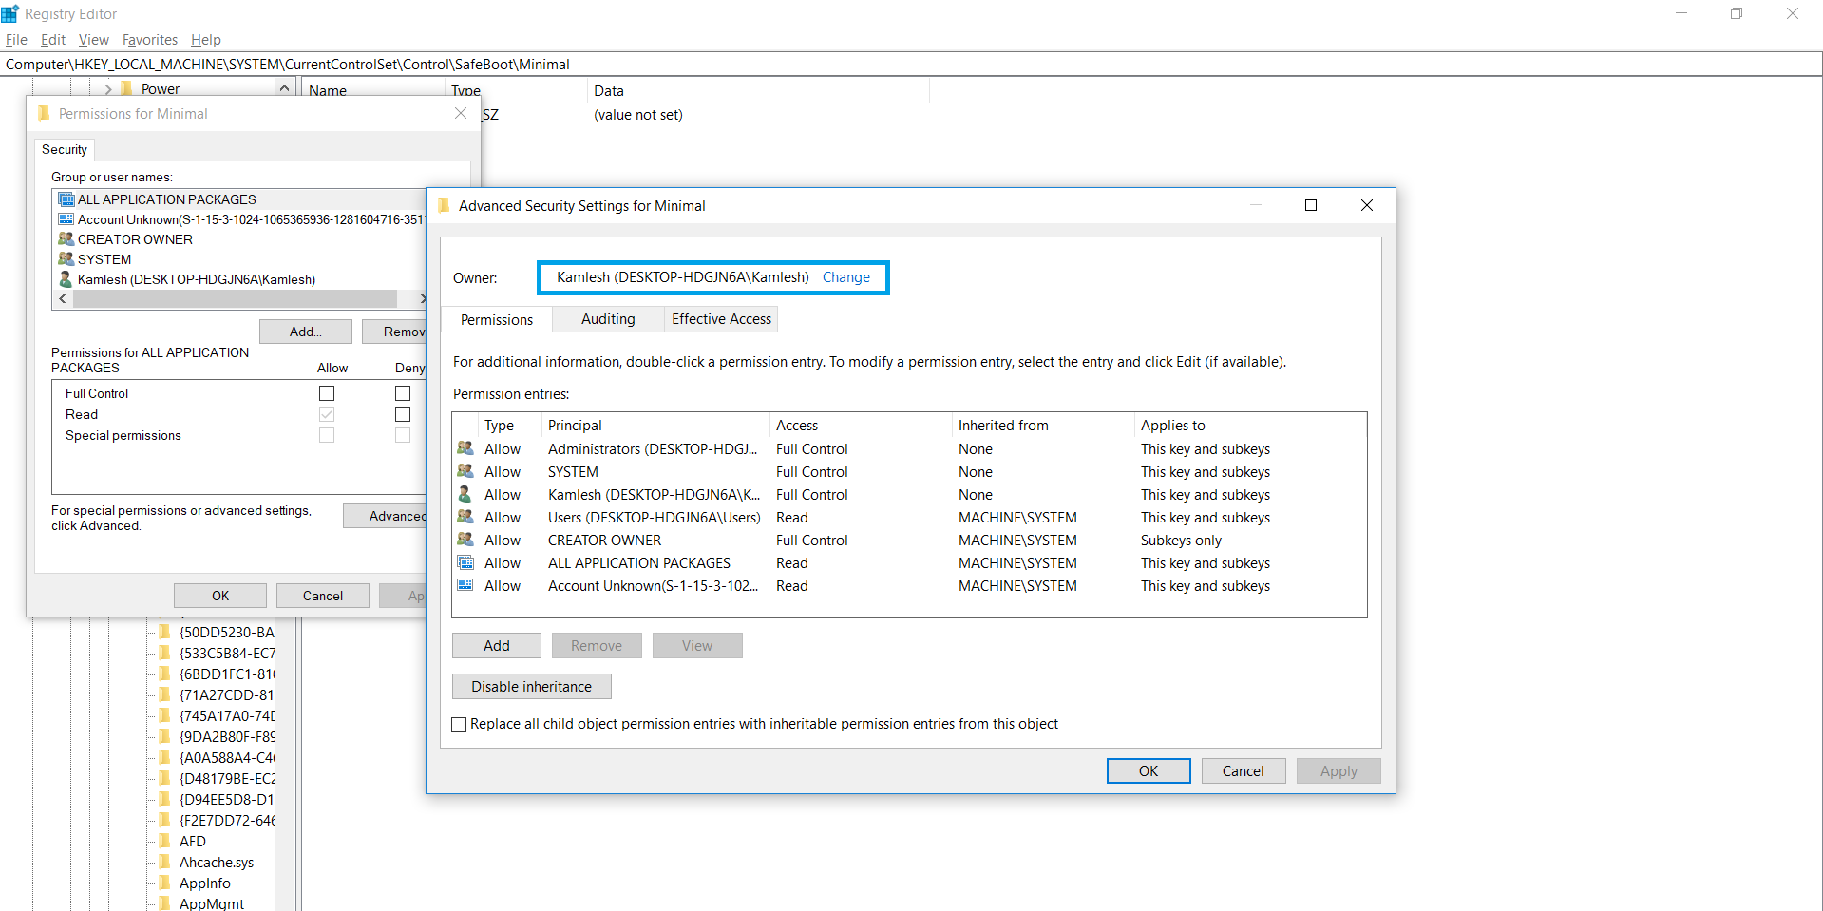This screenshot has width=1823, height=911.
Task: Click the Kamlesh user icon in group list
Action: pos(66,278)
